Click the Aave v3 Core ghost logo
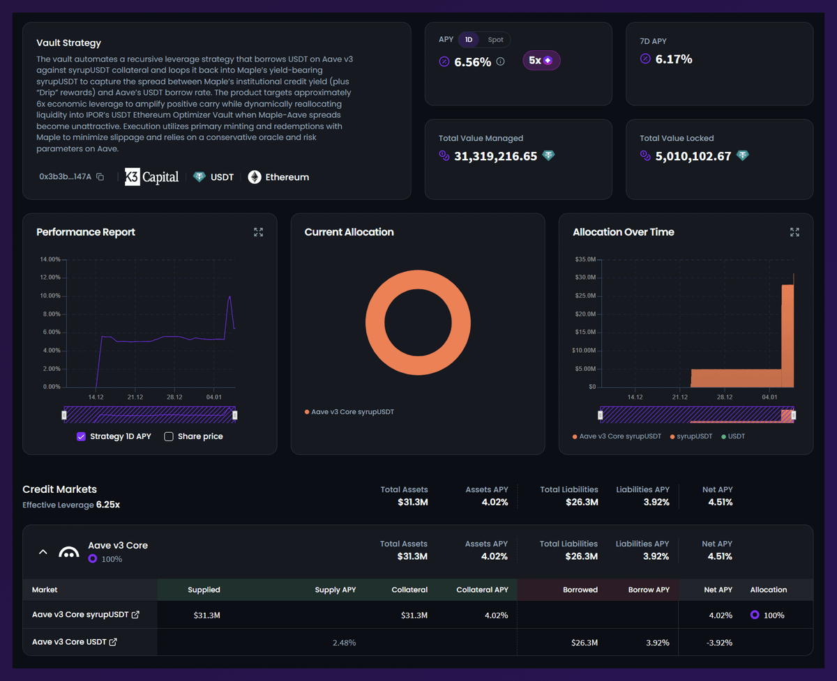Screen dimensions: 837x681 69,552
